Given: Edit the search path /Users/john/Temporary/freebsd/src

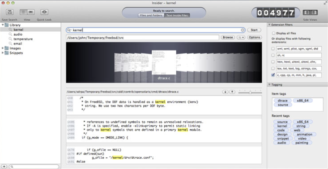Looking at the screenshot, I should click(x=142, y=38).
